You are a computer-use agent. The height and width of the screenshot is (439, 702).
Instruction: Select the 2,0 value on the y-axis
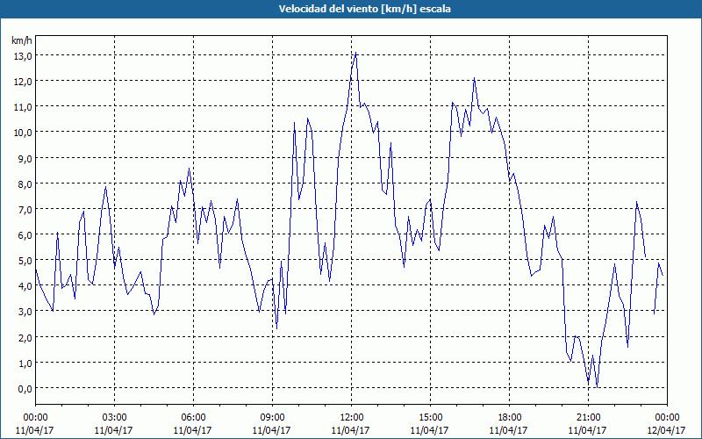tap(26, 338)
